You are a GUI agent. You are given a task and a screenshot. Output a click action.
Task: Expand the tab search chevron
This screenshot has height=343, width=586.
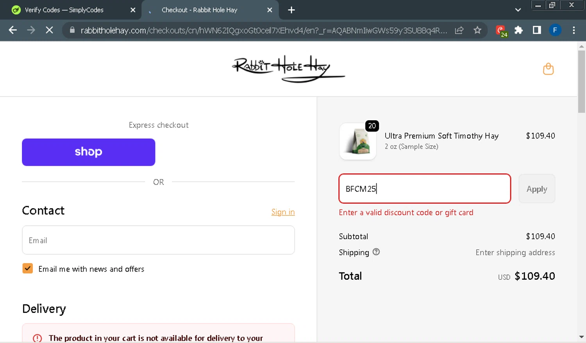(518, 10)
